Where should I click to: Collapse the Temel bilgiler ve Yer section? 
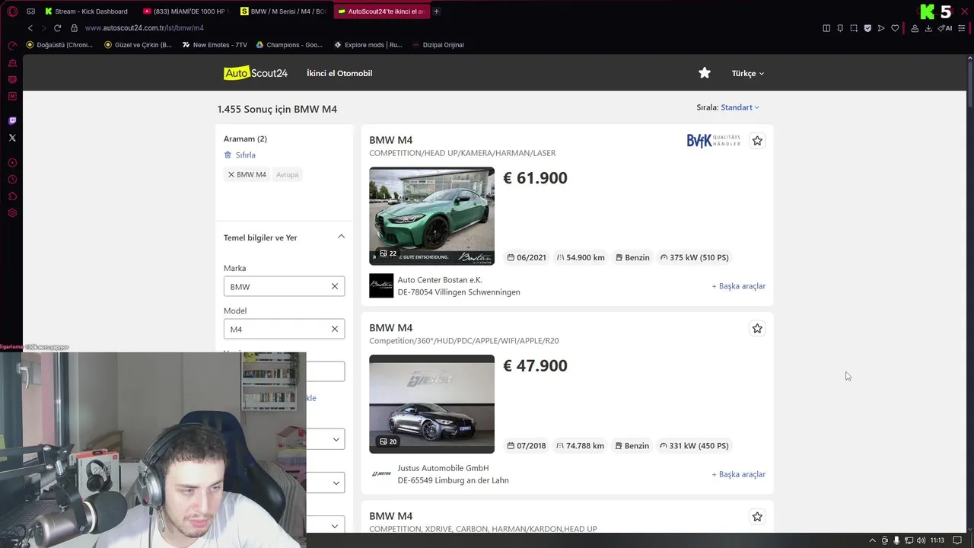coord(341,237)
